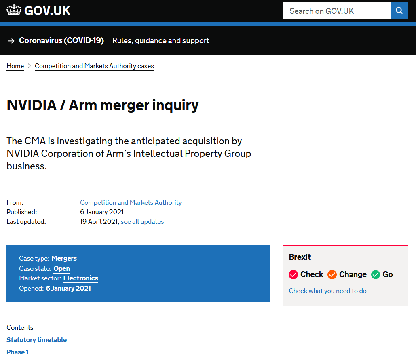Click the arrow icon beside Coronavirus banner
The height and width of the screenshot is (354, 416).
pos(11,41)
